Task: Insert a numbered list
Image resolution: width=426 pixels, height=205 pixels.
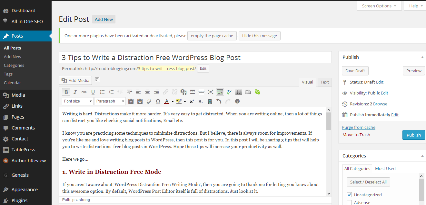Action: (x=111, y=92)
